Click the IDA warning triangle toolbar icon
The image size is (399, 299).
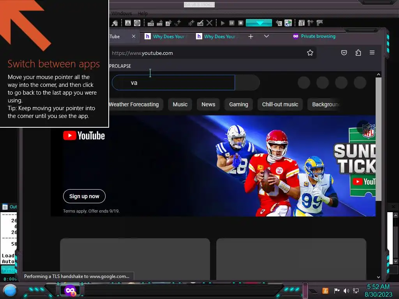128,23
